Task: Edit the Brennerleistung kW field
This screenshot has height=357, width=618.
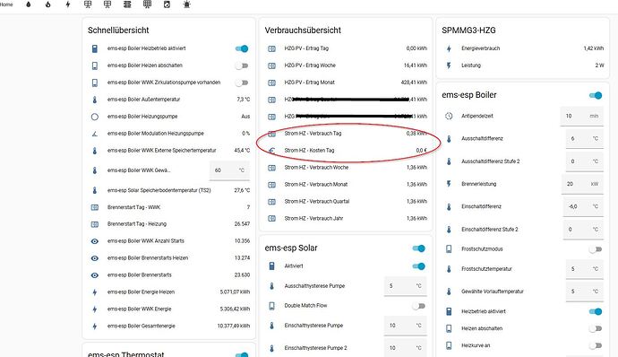Action: [582, 184]
